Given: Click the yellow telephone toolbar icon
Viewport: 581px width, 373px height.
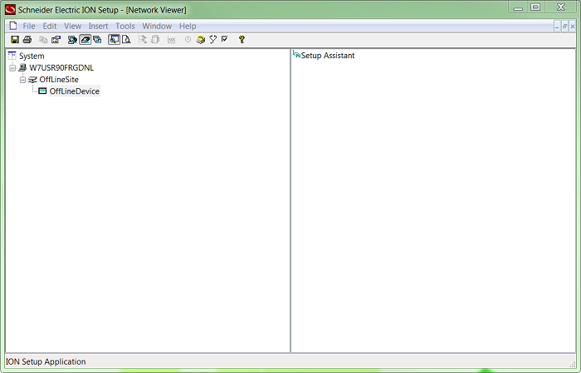Looking at the screenshot, I should click(x=201, y=39).
